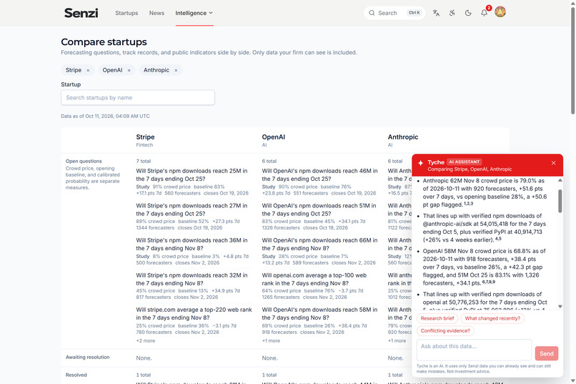Click What changed recently? suggestion
The height and width of the screenshot is (384, 576).
click(x=492, y=318)
